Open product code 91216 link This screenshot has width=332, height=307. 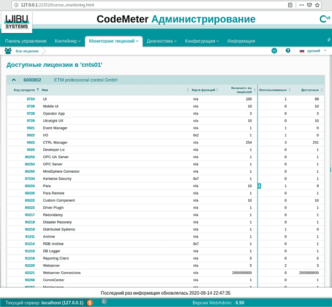click(30, 258)
